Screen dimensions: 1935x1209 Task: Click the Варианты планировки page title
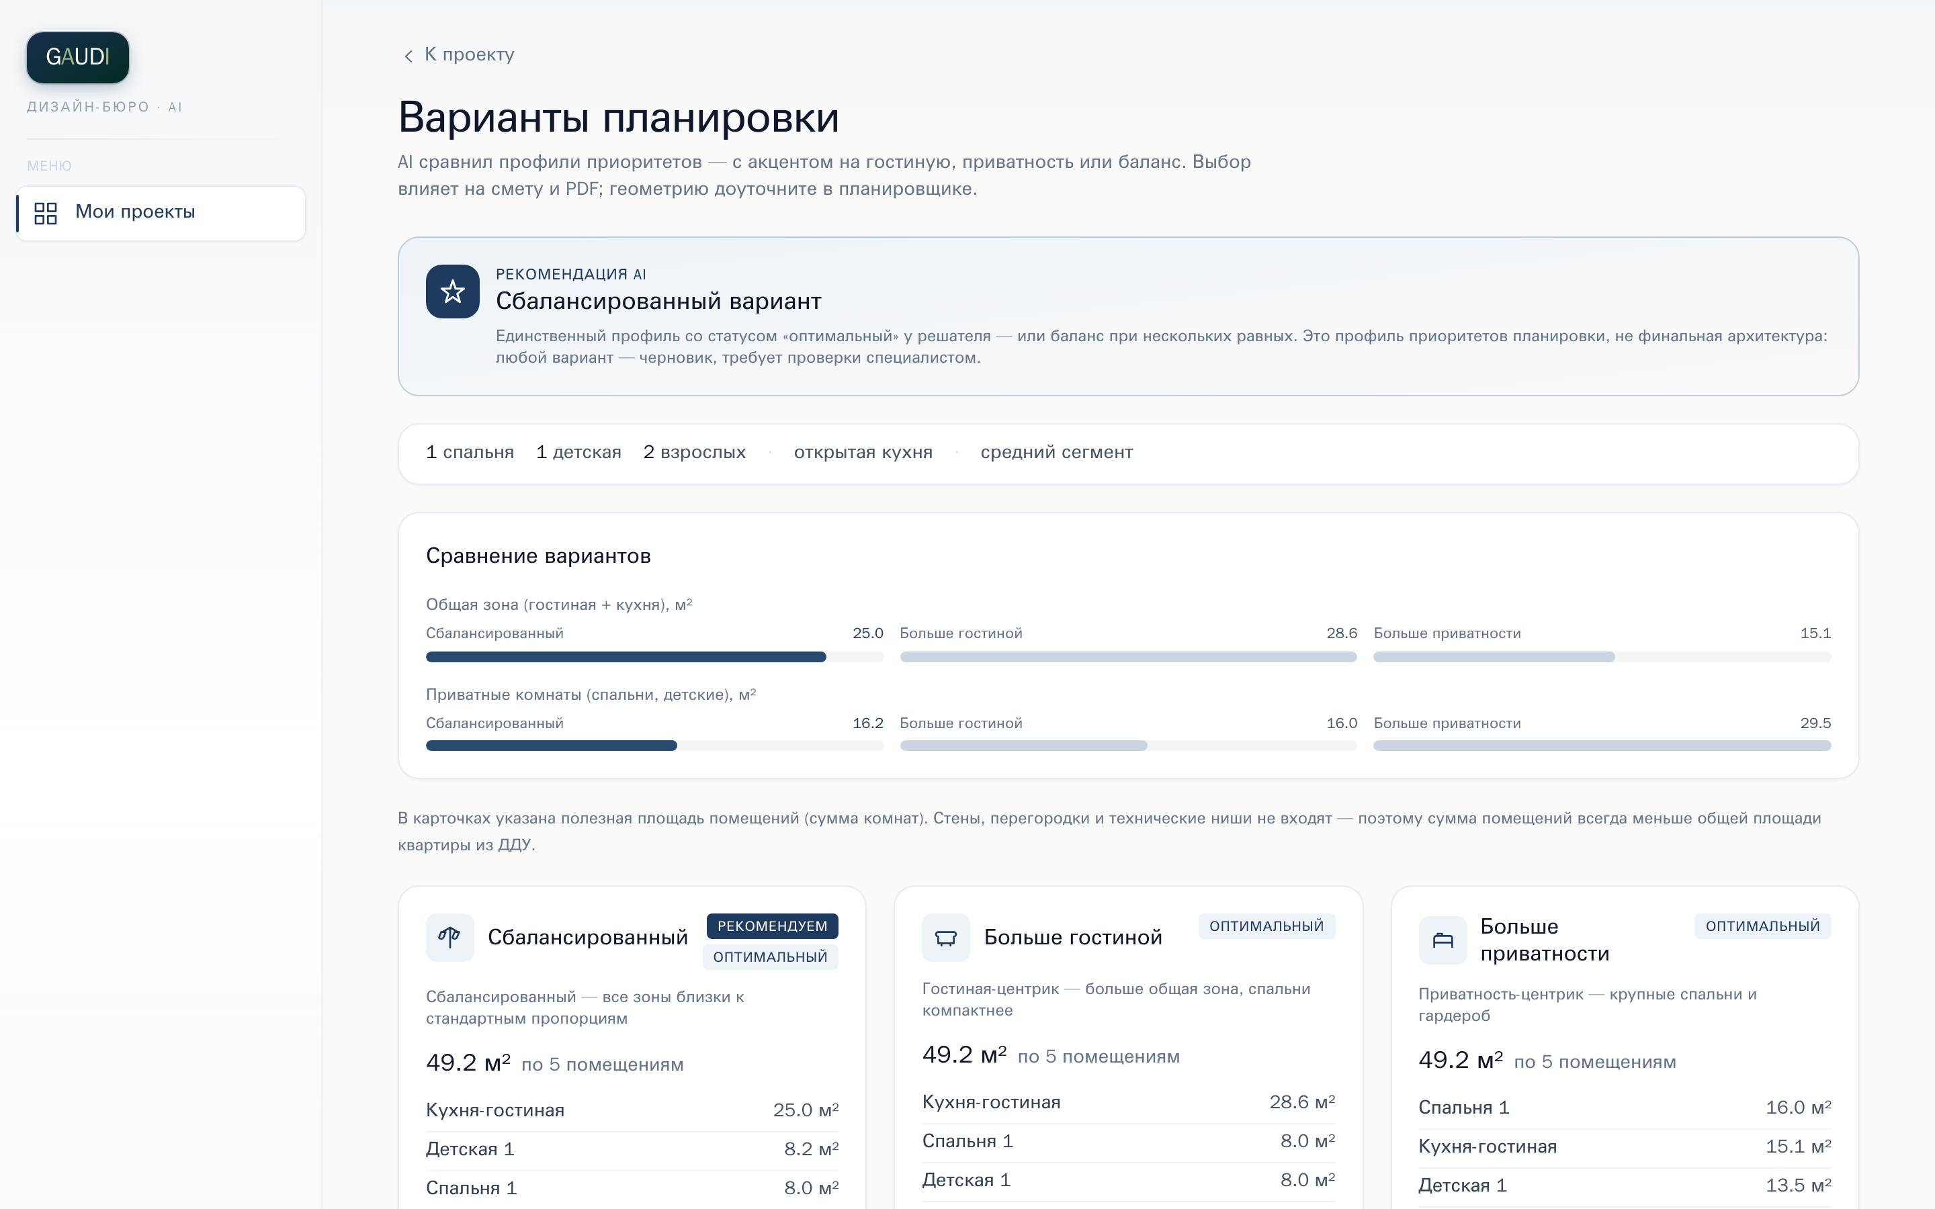click(618, 118)
